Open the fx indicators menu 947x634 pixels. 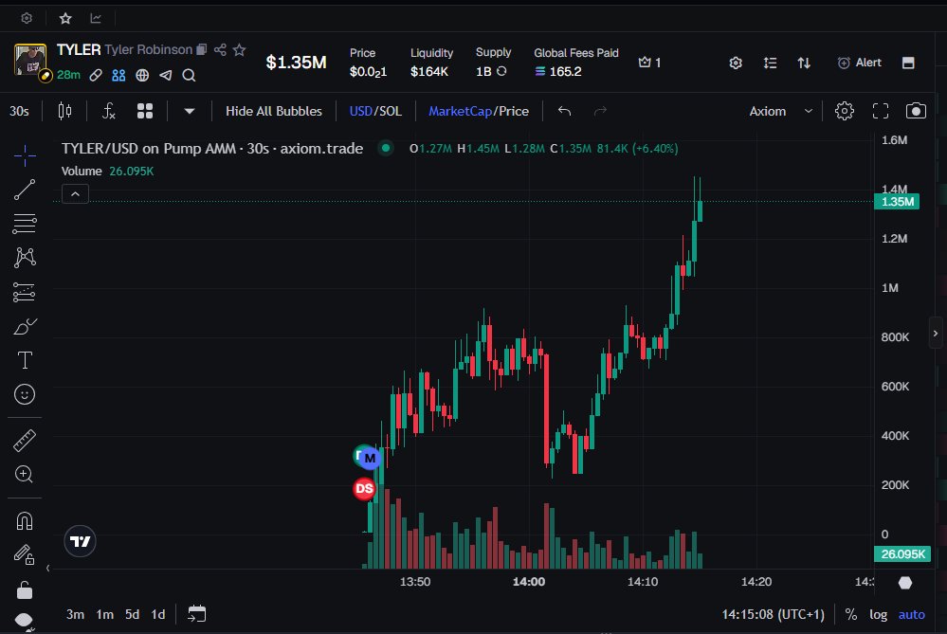pos(109,111)
